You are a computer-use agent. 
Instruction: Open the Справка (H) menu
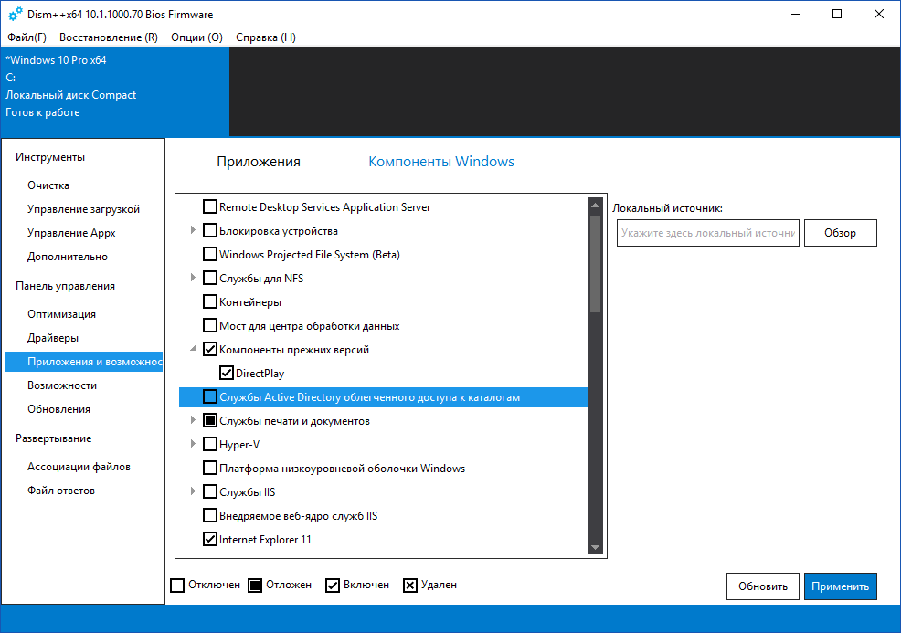coord(266,37)
